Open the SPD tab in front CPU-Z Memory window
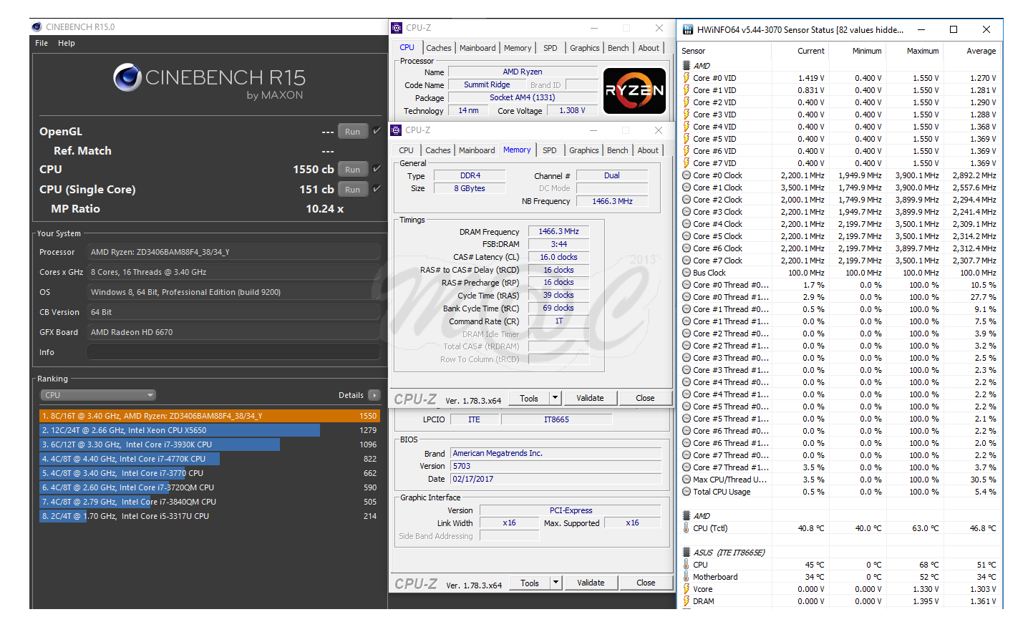 549,150
